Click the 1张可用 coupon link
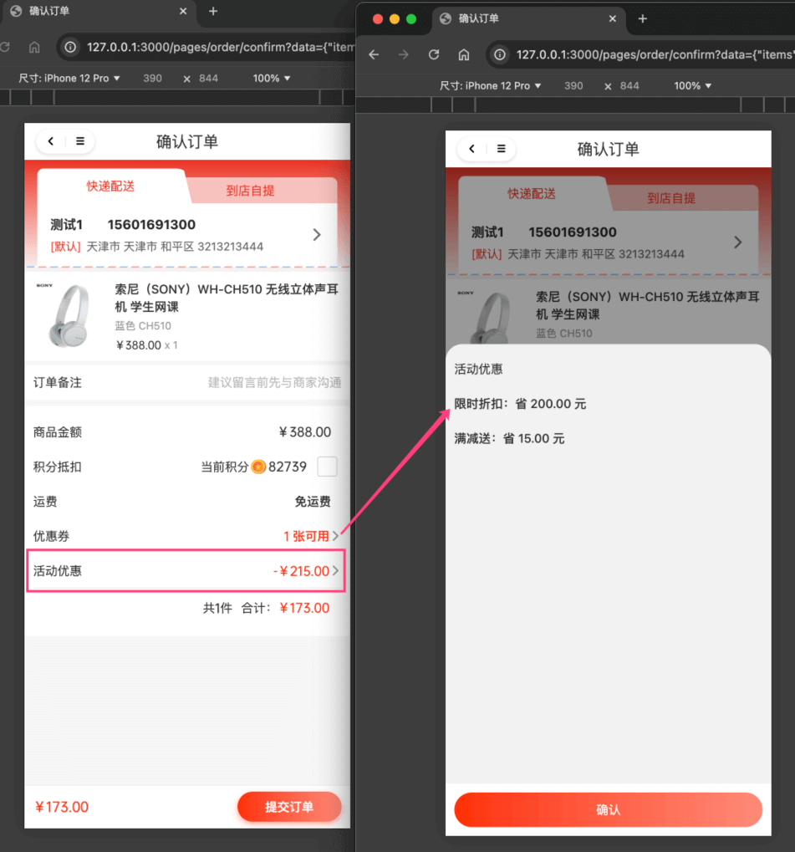Viewport: 795px width, 852px height. (308, 536)
